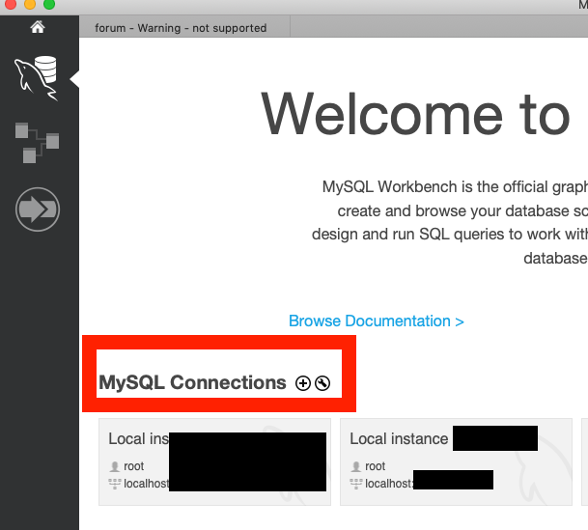Click the MySQL Connections heading
This screenshot has height=530, width=588.
tap(192, 382)
